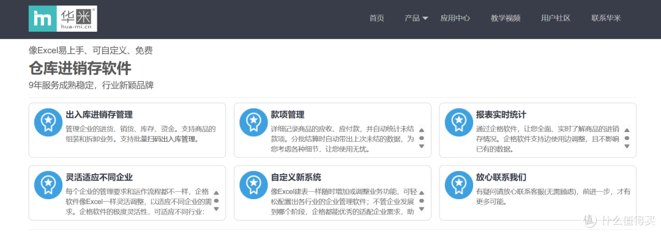Click the badge icon beside 款项管理
Screen dimensions: 661x234
pyautogui.click(x=254, y=122)
